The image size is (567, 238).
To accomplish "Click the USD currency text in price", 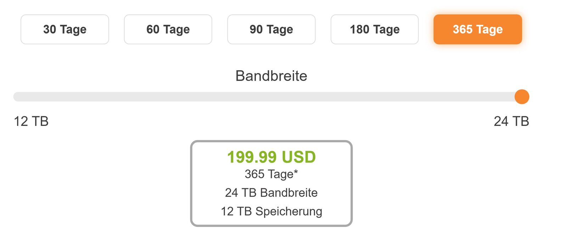I will tap(299, 157).
